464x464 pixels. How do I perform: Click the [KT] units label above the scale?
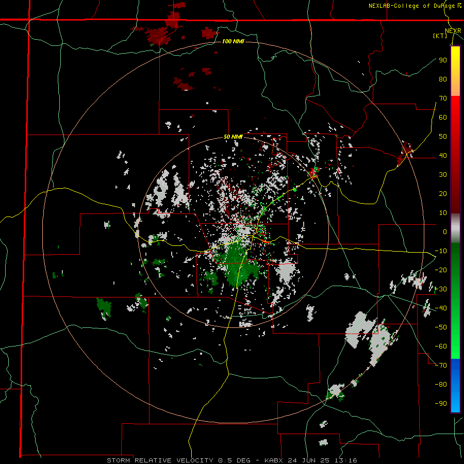(x=440, y=36)
